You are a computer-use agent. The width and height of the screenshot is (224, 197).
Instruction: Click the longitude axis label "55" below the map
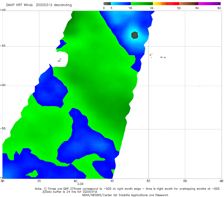(185, 181)
